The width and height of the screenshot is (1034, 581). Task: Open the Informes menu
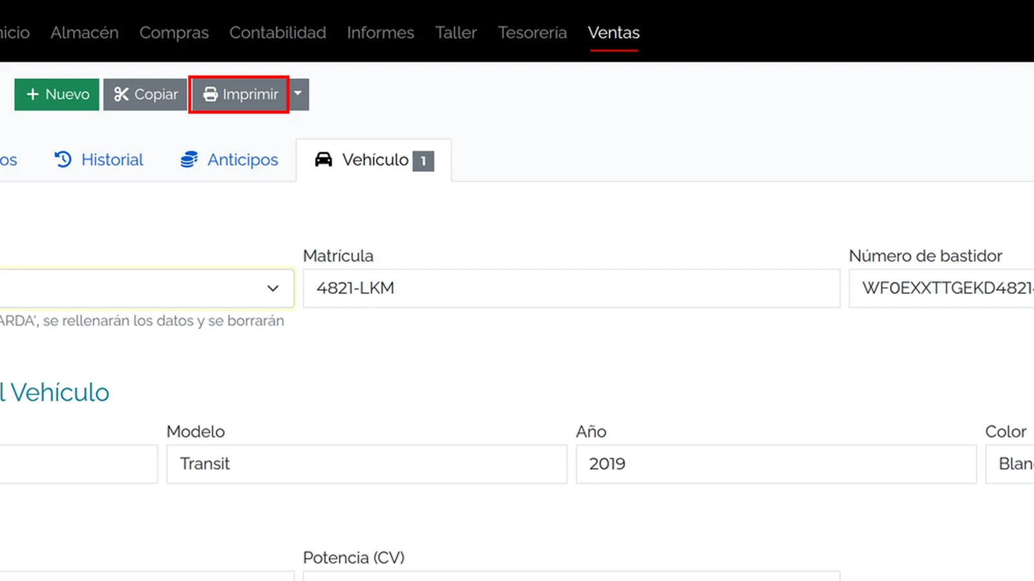[x=381, y=32]
